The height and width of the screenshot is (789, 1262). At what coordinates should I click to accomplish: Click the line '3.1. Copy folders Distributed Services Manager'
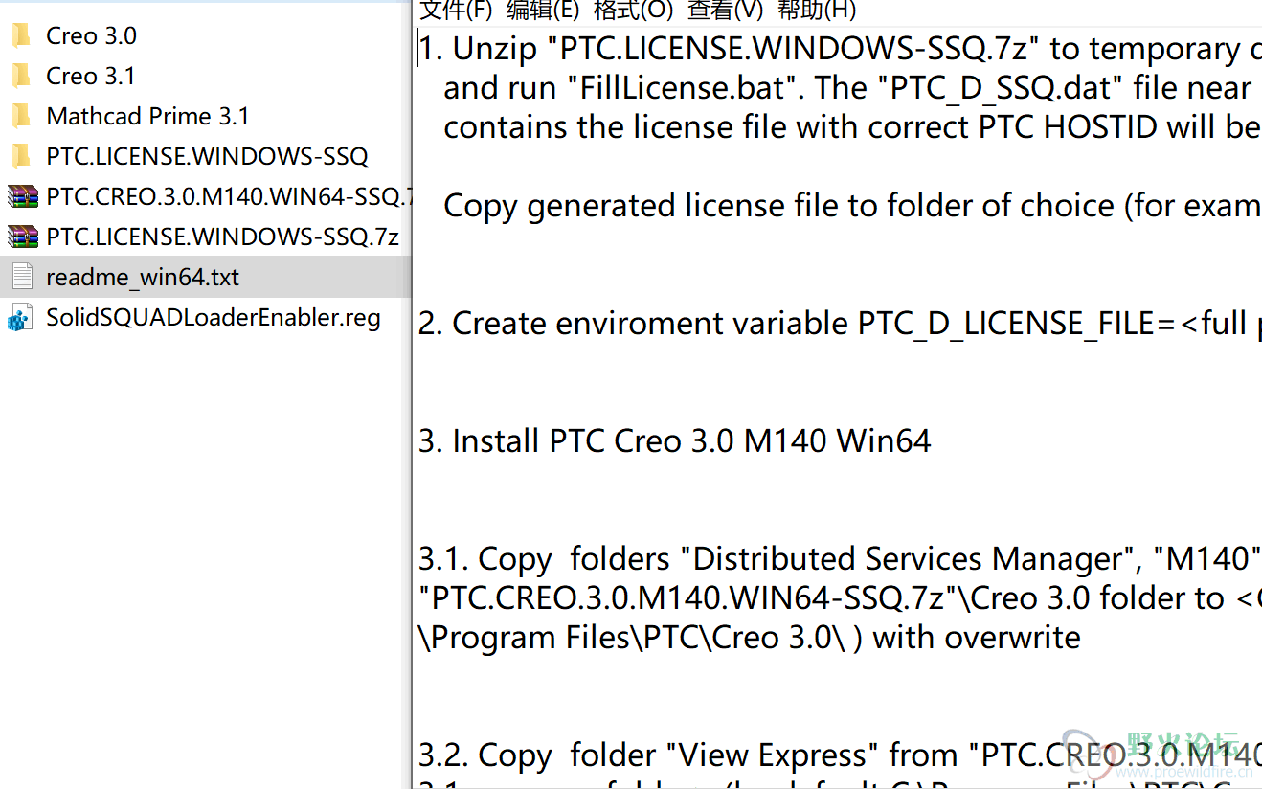[x=840, y=559]
